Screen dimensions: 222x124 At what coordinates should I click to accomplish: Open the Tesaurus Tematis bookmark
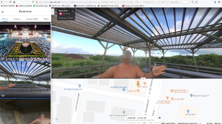point(134,6)
